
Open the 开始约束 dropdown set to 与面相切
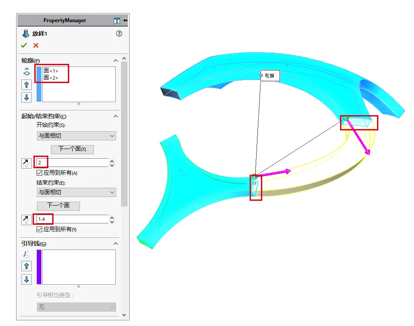76,136
